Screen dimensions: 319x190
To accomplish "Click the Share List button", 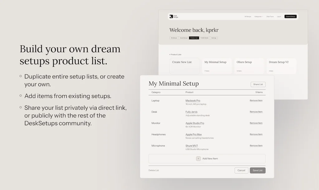I will point(258,84).
